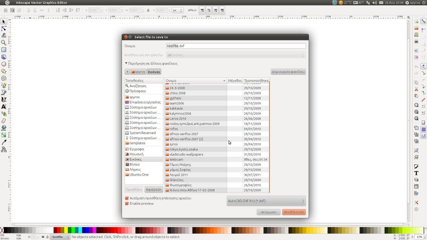This screenshot has width=427, height=240.
Task: Select the Spiral tool
Action: coord(4,78)
